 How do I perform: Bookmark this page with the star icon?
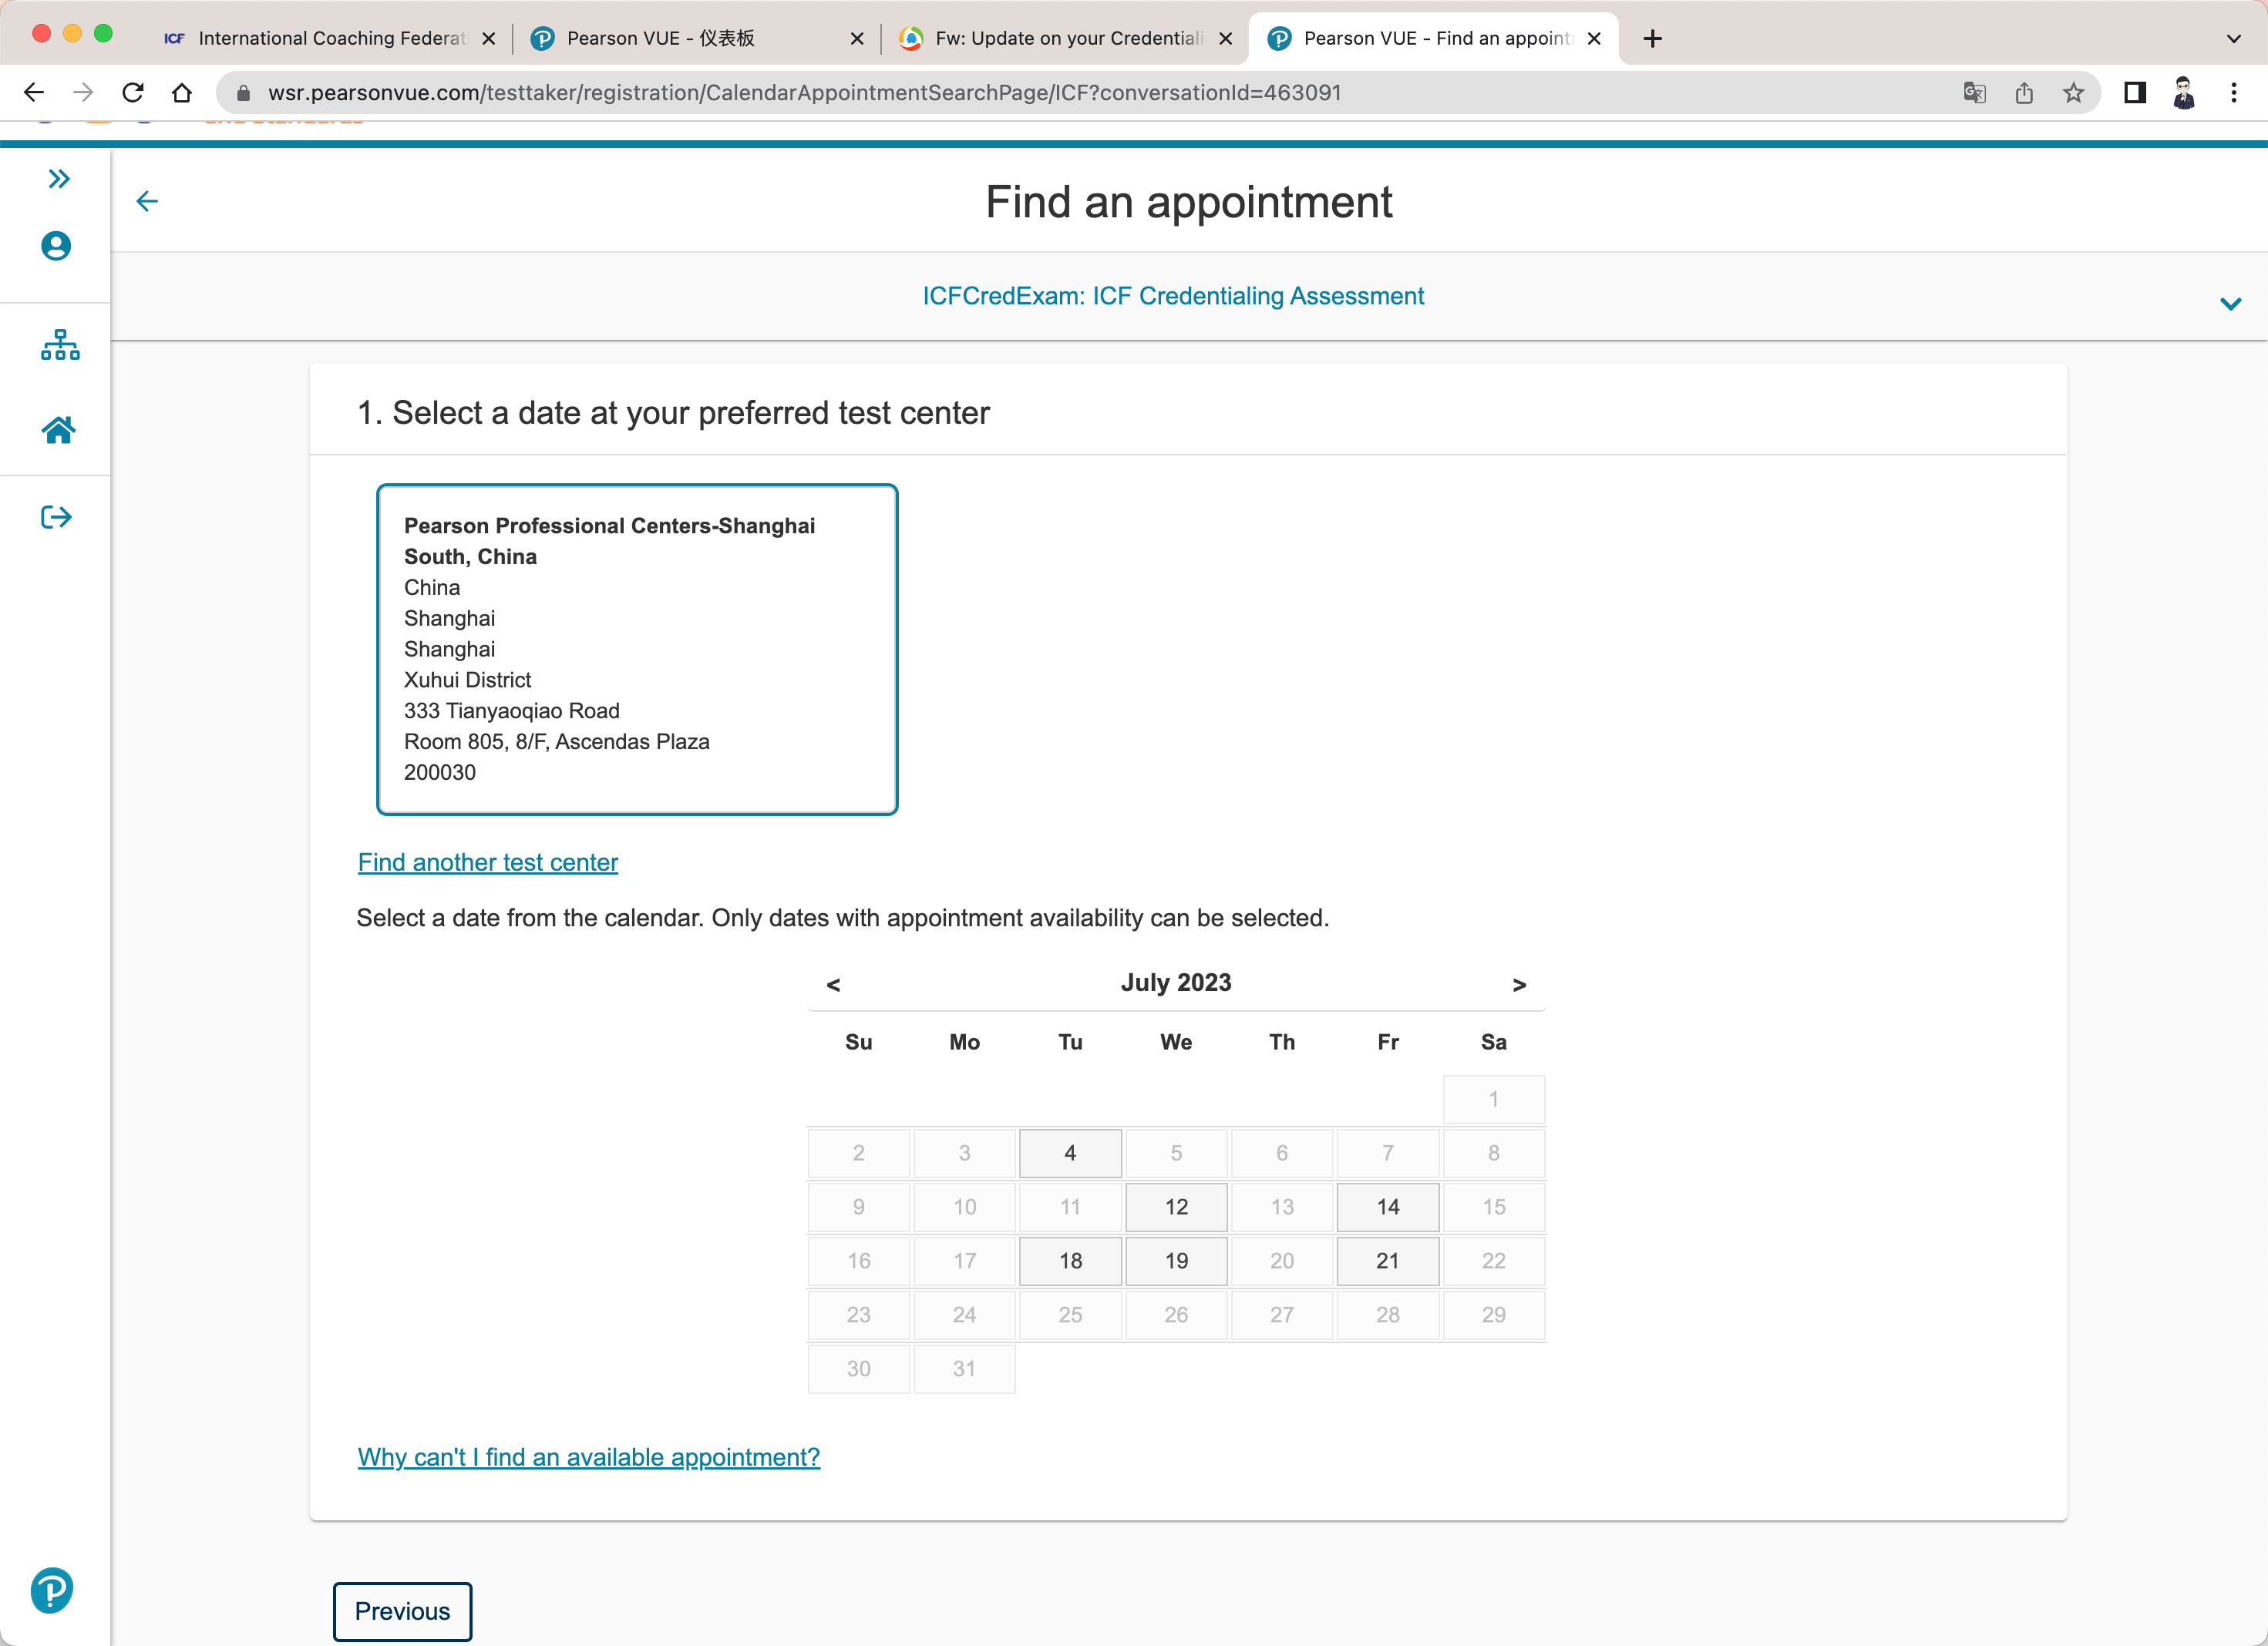(x=2073, y=93)
